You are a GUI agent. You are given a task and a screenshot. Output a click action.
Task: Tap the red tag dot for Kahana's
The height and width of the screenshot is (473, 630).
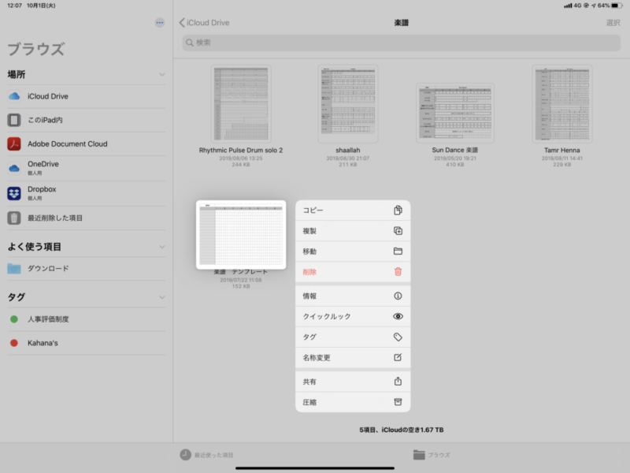(14, 343)
